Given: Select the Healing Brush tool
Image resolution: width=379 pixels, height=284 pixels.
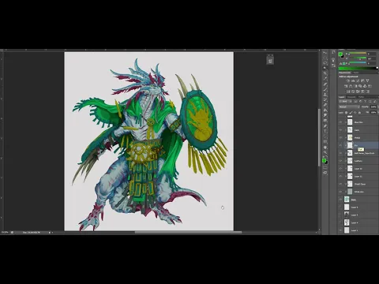Looking at the screenshot, I should point(325,84).
